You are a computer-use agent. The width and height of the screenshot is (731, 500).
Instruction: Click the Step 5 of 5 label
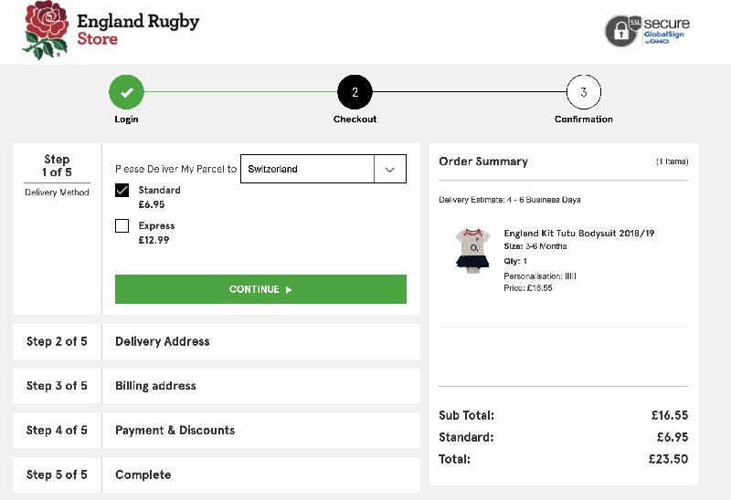tap(57, 474)
